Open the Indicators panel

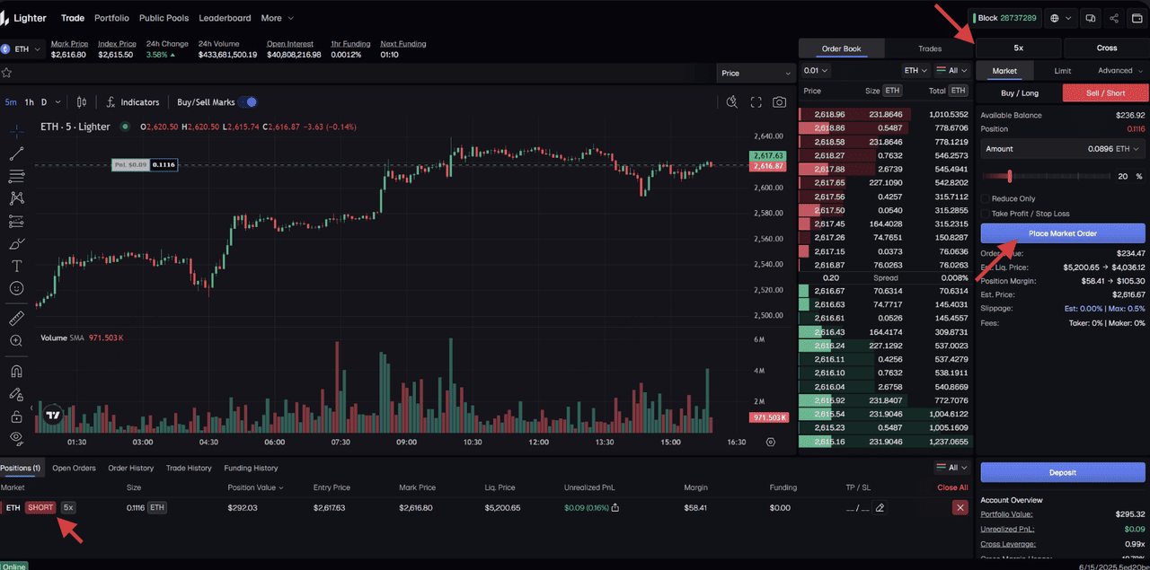click(x=132, y=102)
